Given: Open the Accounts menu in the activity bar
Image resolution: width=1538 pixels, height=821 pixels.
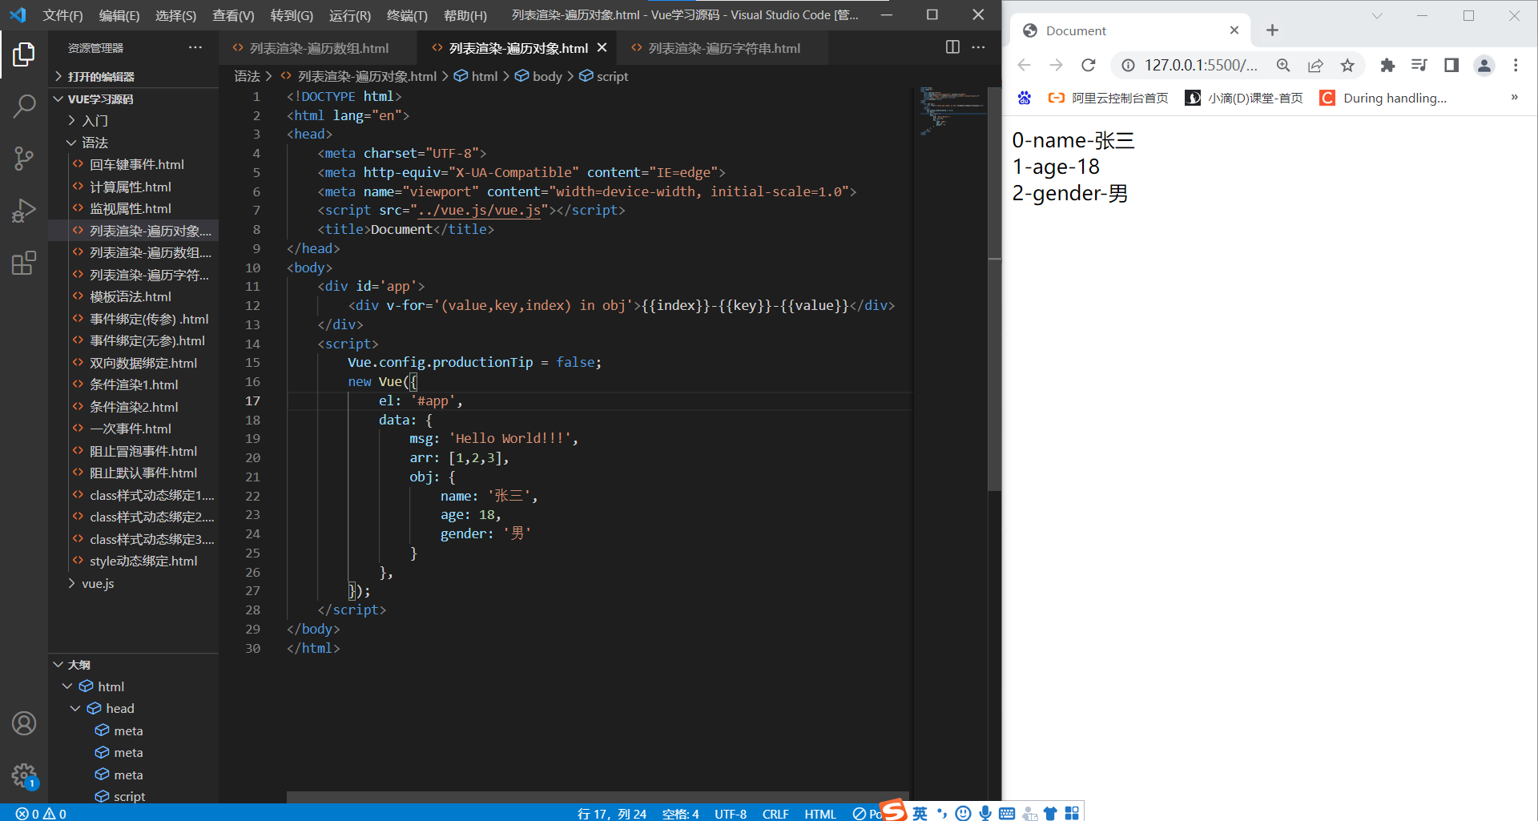Looking at the screenshot, I should 24,723.
